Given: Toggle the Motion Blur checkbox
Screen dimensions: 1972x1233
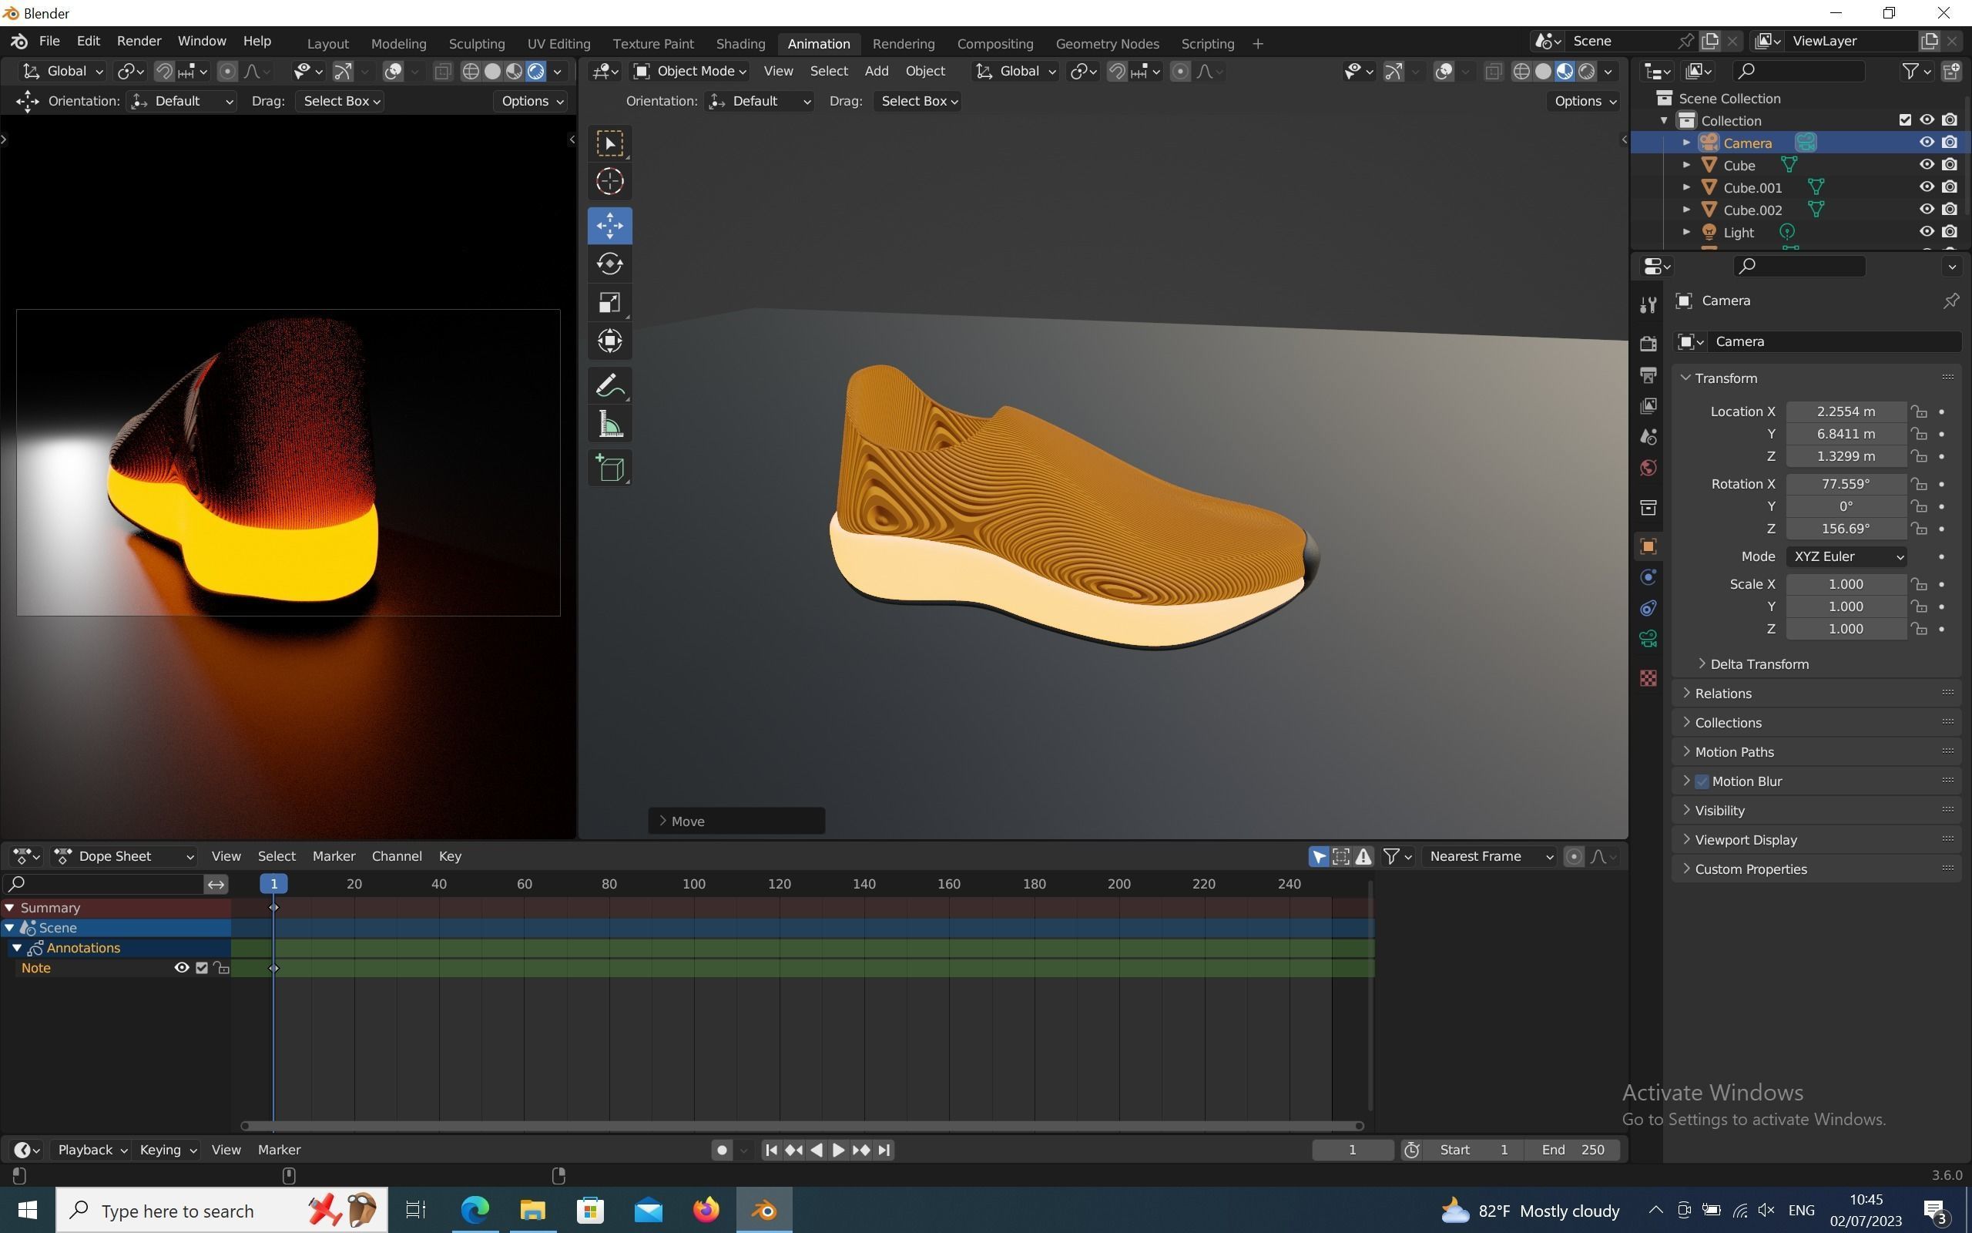Looking at the screenshot, I should pyautogui.click(x=1702, y=781).
